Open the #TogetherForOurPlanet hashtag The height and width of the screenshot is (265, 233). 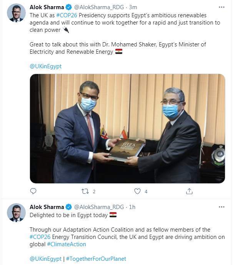(96, 259)
